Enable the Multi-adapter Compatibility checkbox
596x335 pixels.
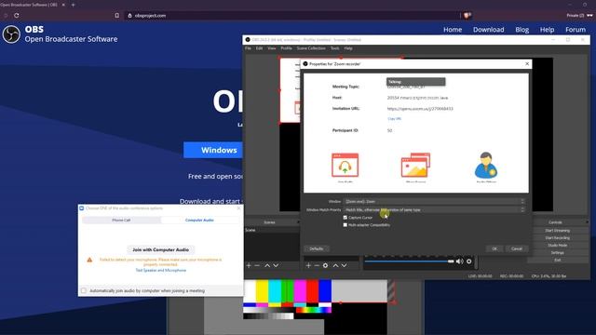345,225
